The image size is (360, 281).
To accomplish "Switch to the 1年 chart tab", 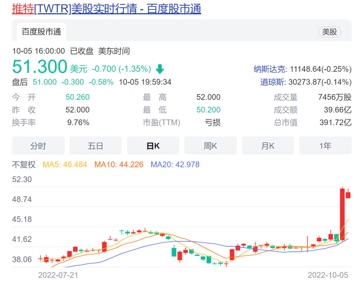I will pos(325,146).
